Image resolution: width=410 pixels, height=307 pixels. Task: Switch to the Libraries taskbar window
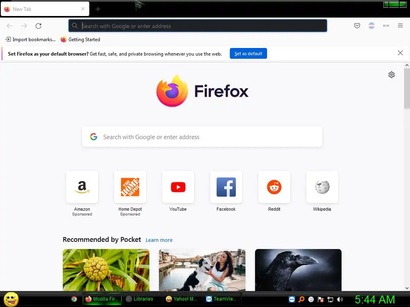point(143,299)
